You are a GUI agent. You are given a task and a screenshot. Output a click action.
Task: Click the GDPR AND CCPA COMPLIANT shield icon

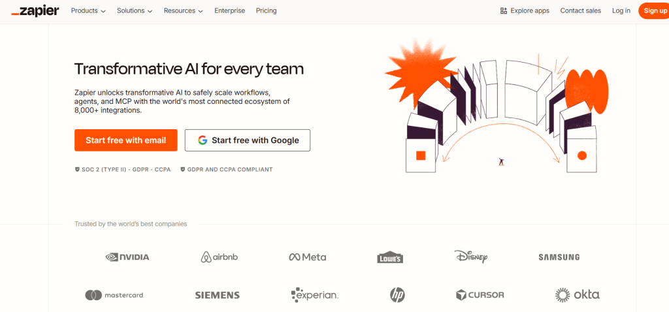[x=183, y=169]
